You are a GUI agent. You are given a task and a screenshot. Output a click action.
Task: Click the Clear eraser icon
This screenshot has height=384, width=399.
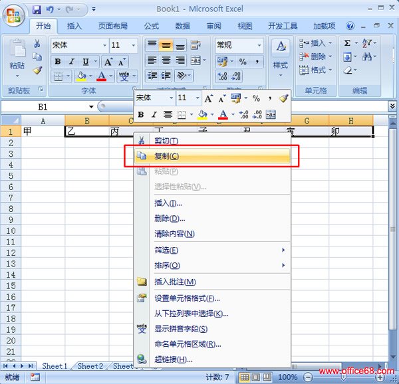pos(348,70)
